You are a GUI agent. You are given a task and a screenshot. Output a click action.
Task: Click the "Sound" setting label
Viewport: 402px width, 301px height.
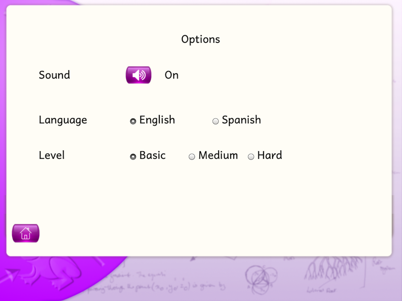click(55, 75)
